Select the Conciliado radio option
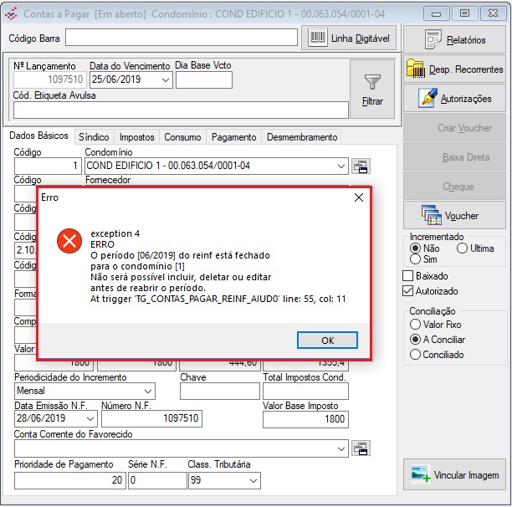 (415, 355)
